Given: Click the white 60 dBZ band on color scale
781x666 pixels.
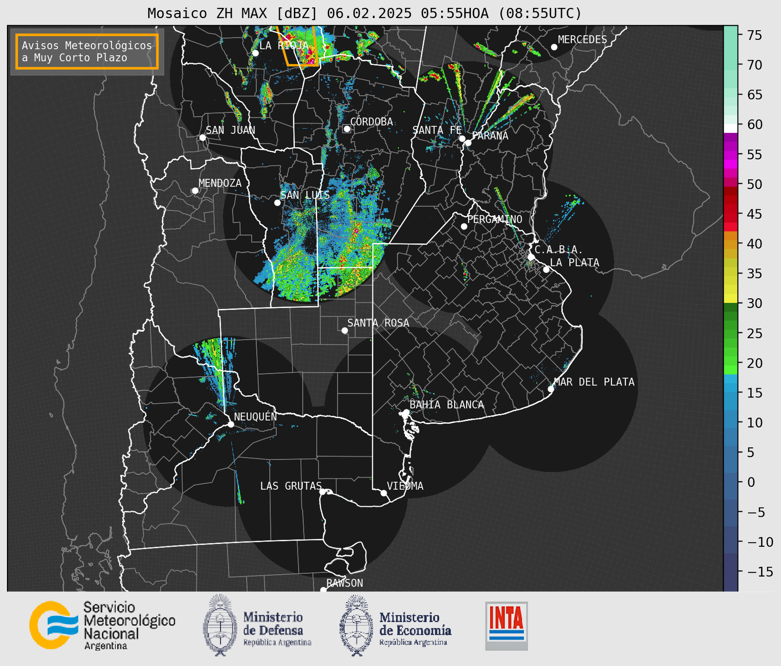Looking at the screenshot, I should [731, 128].
